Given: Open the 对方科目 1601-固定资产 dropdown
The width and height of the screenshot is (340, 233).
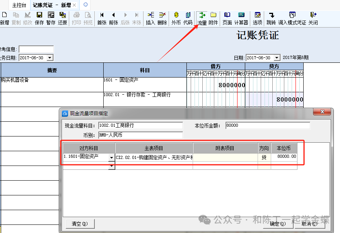Looking at the screenshot, I should pyautogui.click(x=112, y=158).
